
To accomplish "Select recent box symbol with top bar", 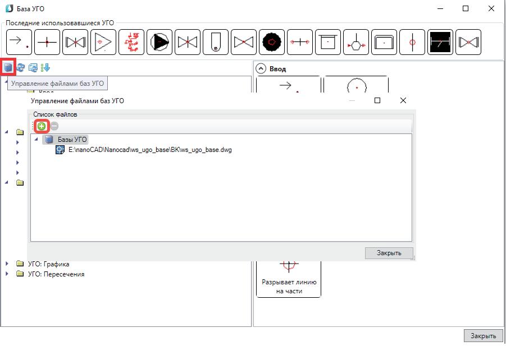I will 328,42.
